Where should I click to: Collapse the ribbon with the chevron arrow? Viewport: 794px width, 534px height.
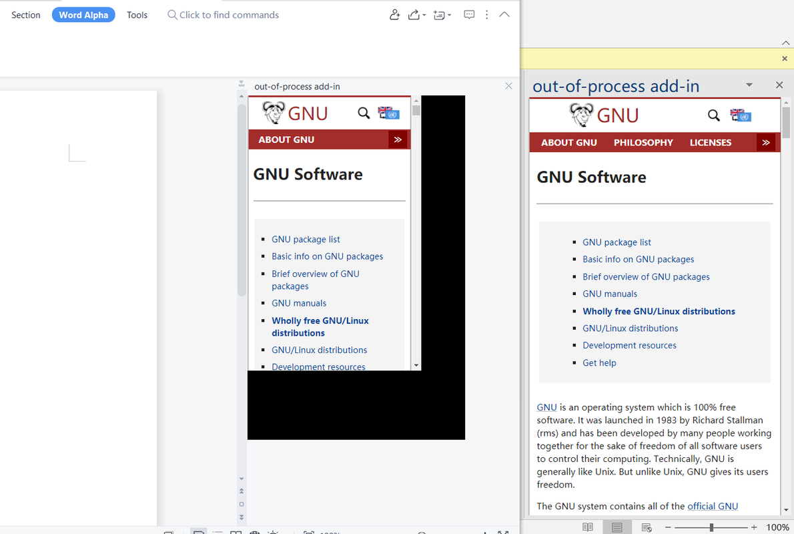[x=504, y=14]
